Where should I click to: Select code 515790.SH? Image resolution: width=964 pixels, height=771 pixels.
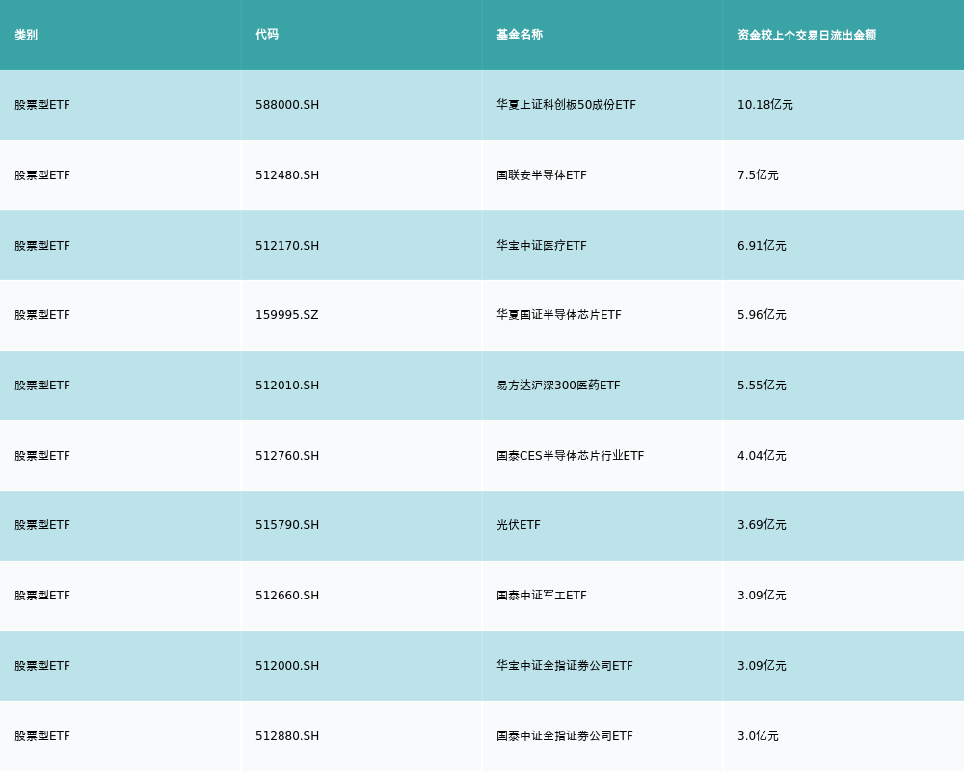pyautogui.click(x=287, y=525)
